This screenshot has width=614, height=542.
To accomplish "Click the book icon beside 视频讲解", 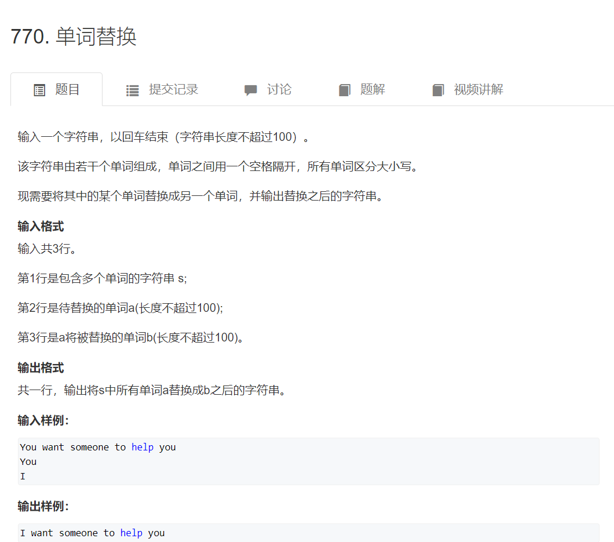I will click(438, 90).
